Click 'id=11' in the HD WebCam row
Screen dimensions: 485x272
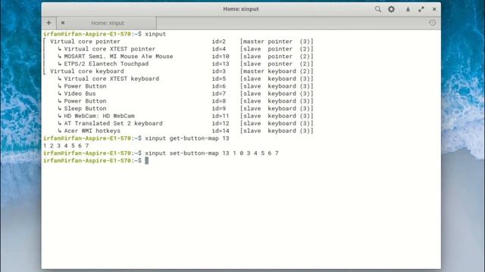coord(221,116)
